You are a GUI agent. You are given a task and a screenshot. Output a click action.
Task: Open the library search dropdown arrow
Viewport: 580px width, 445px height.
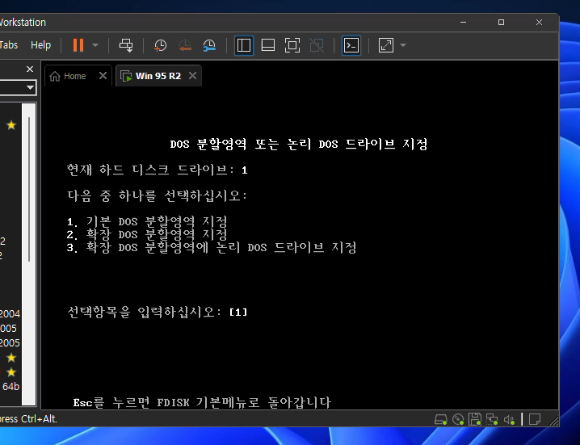(x=30, y=88)
